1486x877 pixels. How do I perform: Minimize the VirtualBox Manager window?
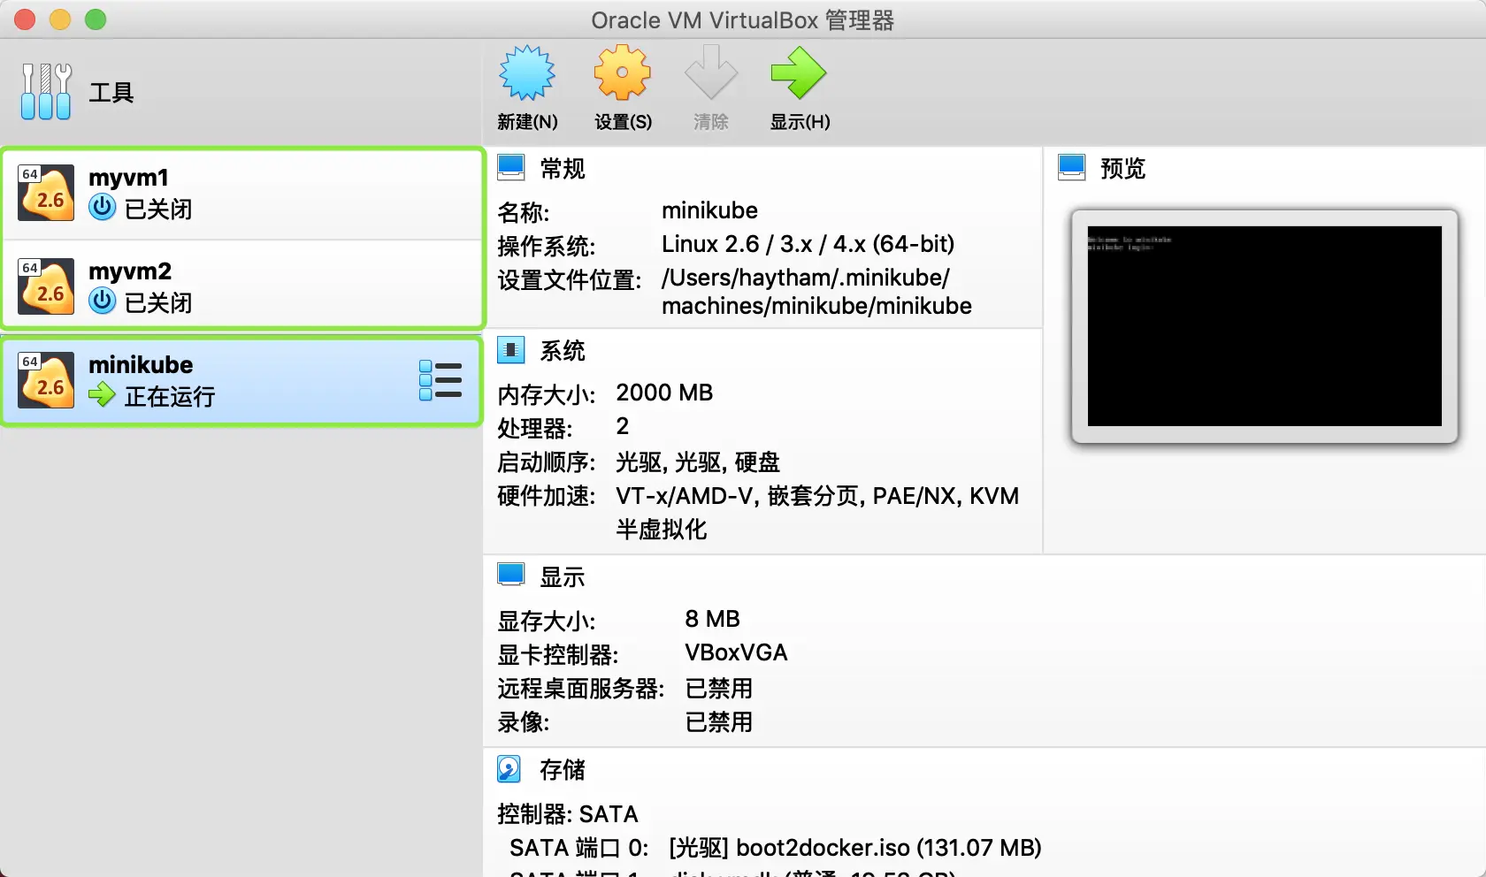pyautogui.click(x=60, y=19)
